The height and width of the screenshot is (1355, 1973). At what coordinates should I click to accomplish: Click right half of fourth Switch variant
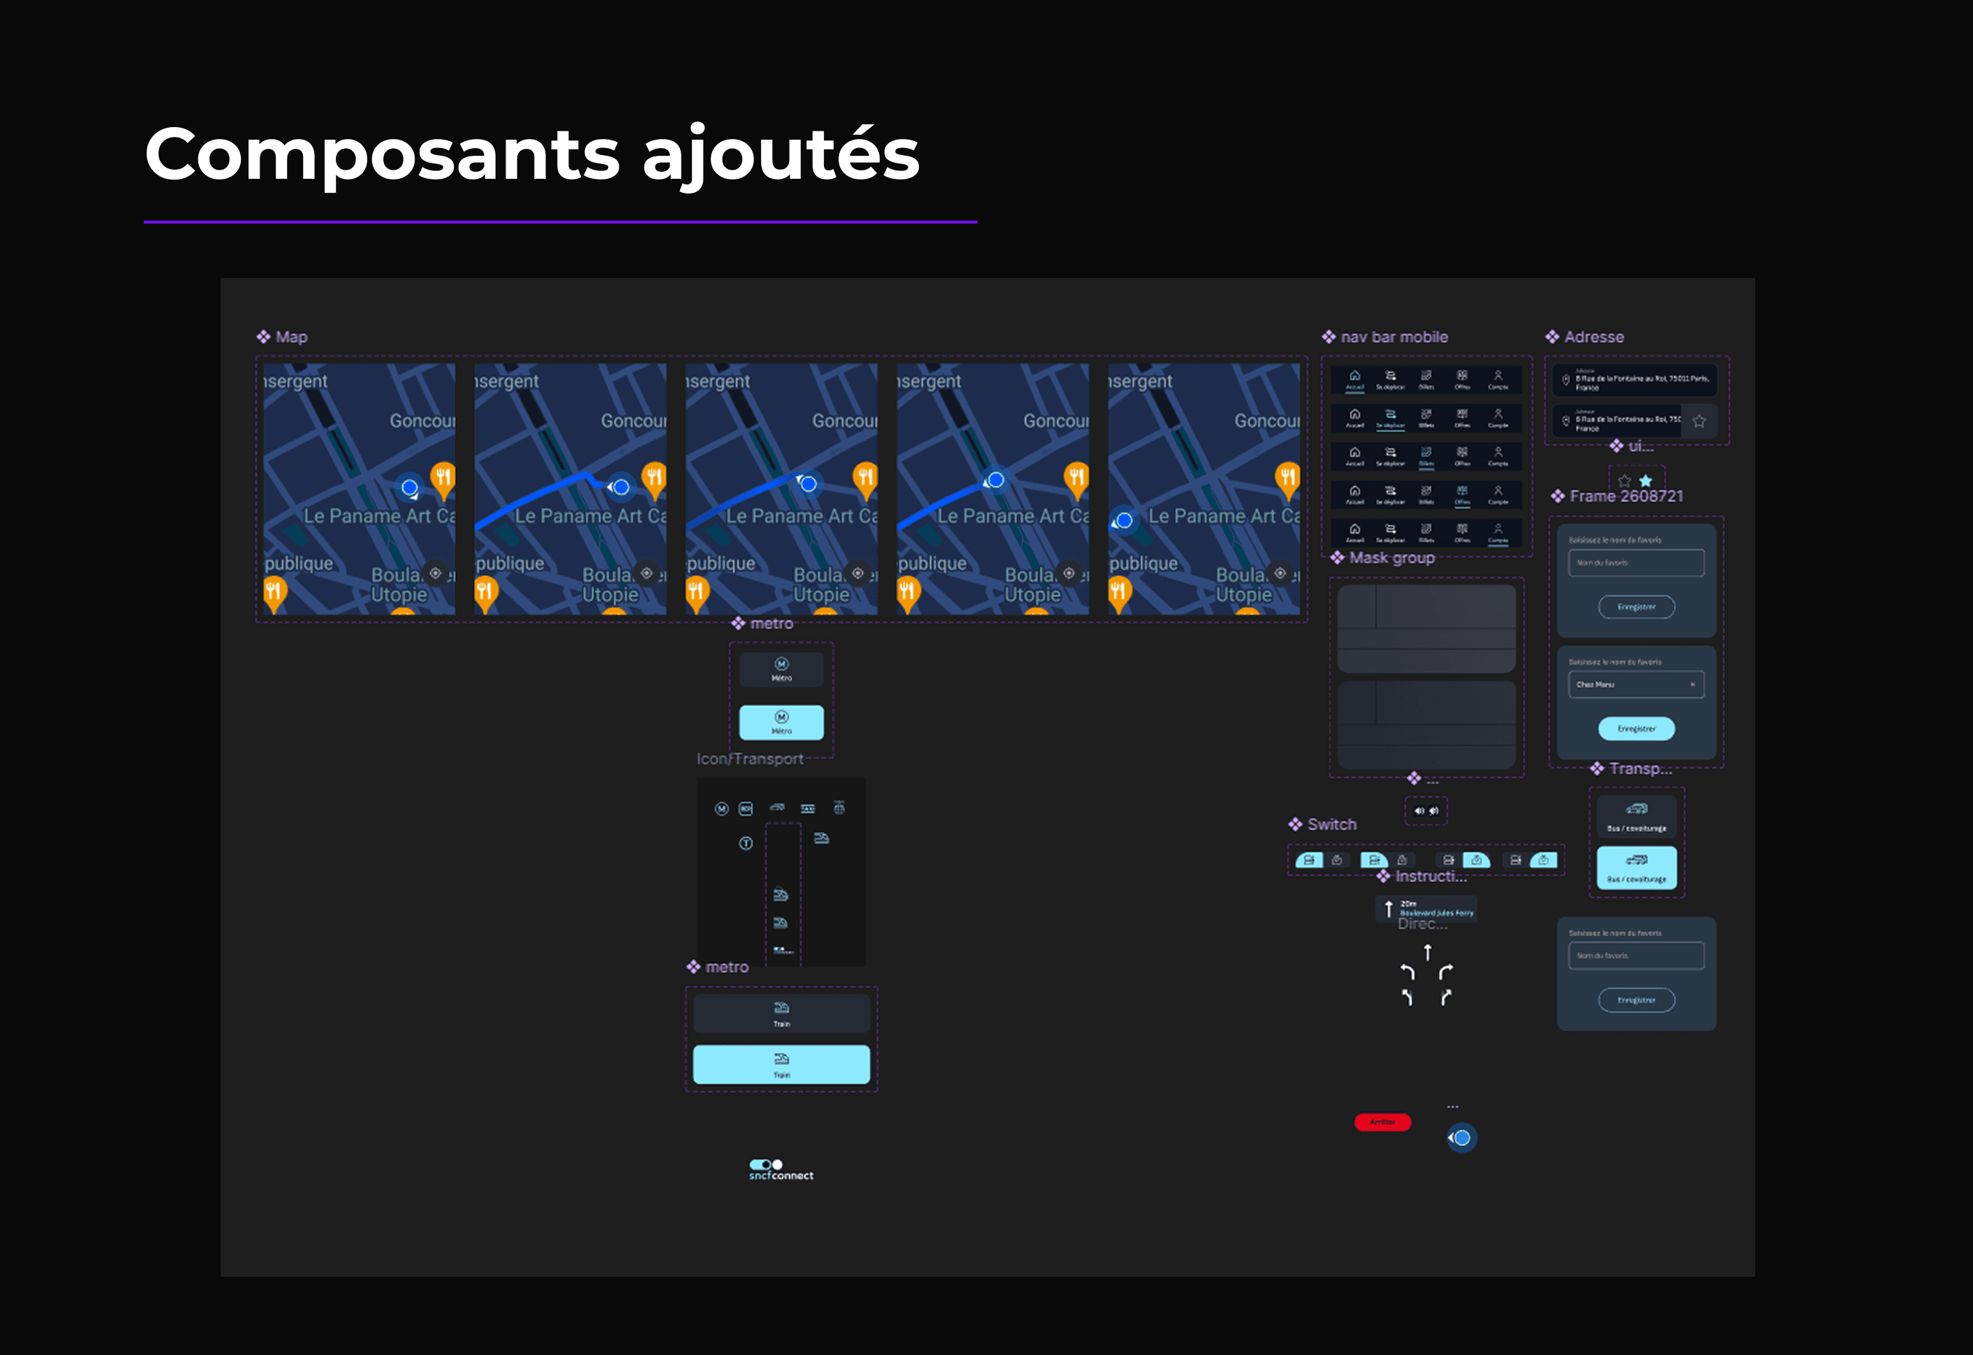(x=1544, y=860)
